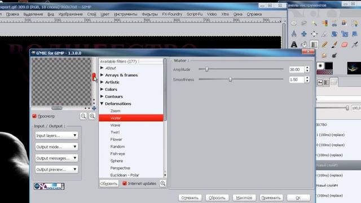This screenshot has height=203, width=361.
Task: Select the Eraser tool
Action: pyautogui.click(x=345, y=45)
